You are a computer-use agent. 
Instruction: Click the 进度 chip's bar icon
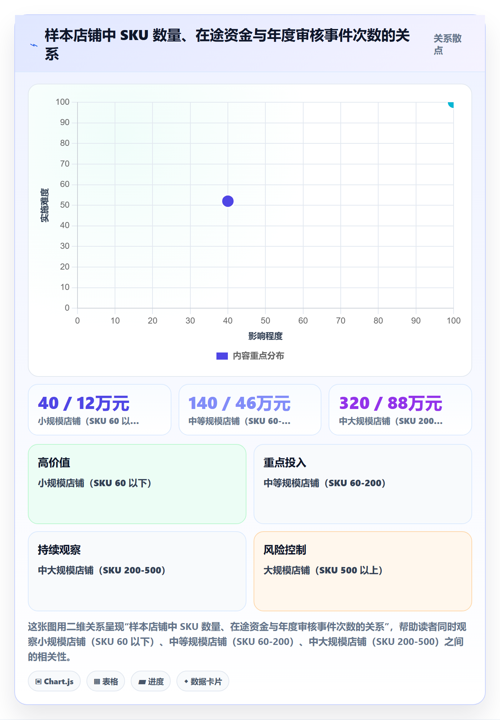coord(142,682)
